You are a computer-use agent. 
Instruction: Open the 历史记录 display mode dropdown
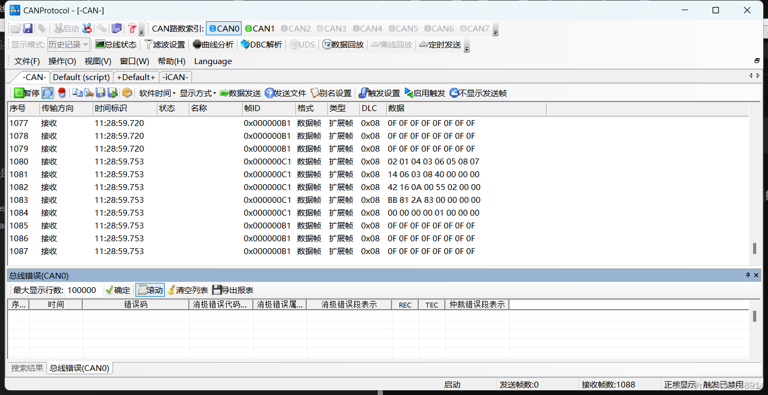pyautogui.click(x=67, y=44)
